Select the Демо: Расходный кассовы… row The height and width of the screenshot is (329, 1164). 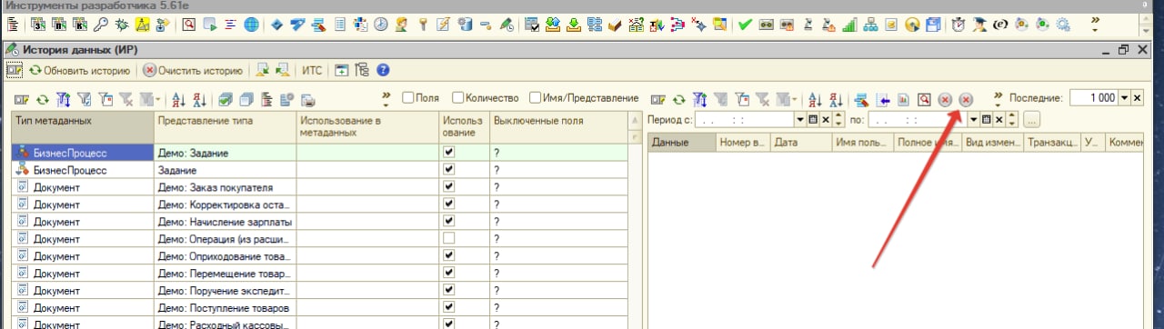pos(319,324)
